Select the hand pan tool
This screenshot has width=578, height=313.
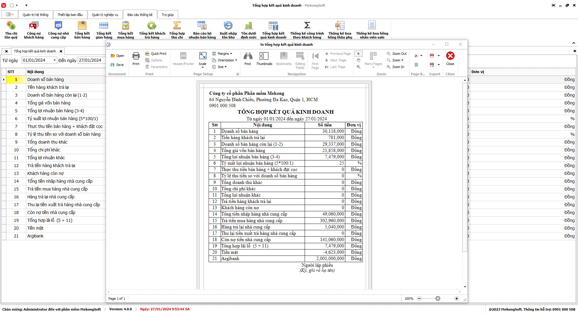(x=358, y=60)
